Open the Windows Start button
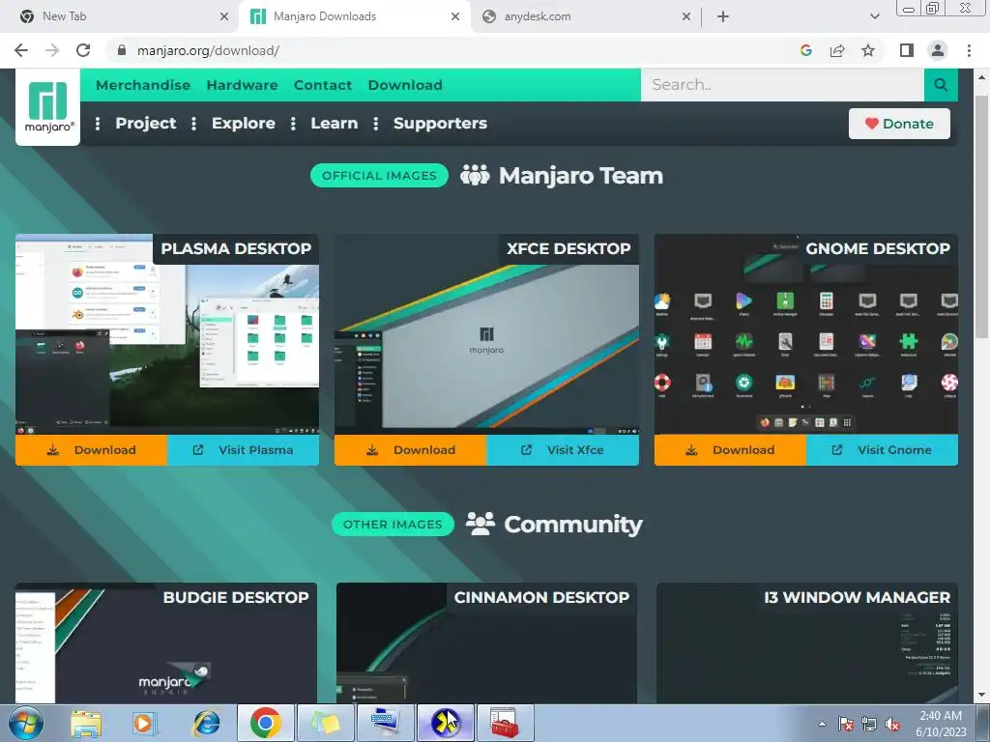This screenshot has height=742, width=990. [26, 723]
